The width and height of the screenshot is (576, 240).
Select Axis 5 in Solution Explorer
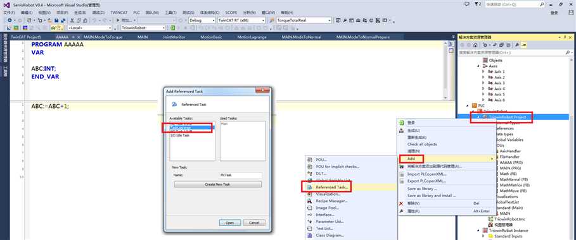click(499, 94)
